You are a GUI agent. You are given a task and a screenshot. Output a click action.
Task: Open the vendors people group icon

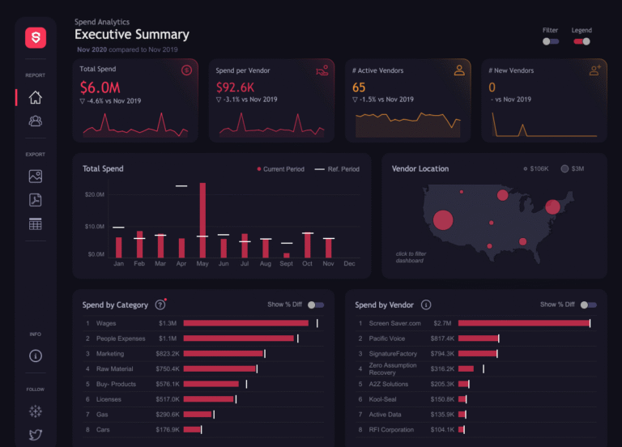(x=36, y=121)
